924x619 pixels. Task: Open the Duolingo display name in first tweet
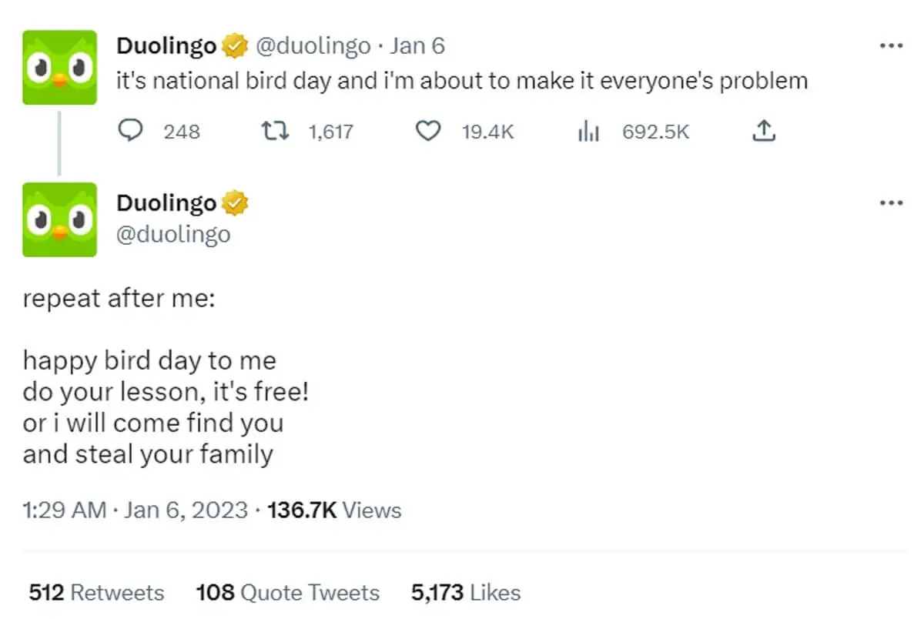pyautogui.click(x=166, y=47)
